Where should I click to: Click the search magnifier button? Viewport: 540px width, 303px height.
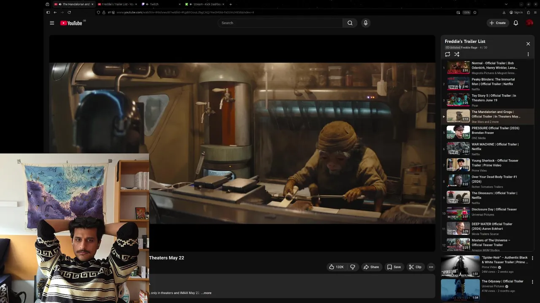(350, 23)
